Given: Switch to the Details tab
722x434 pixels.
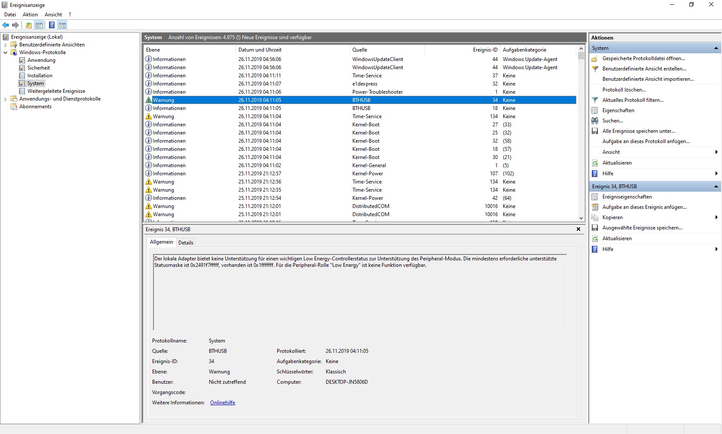Looking at the screenshot, I should [x=186, y=243].
